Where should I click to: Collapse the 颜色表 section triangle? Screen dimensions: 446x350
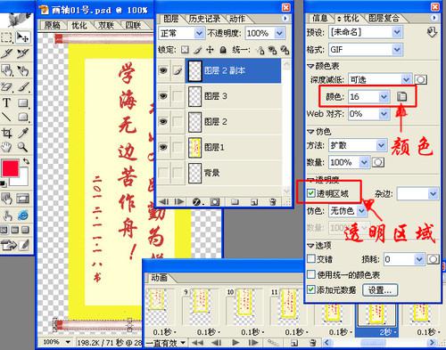point(310,66)
